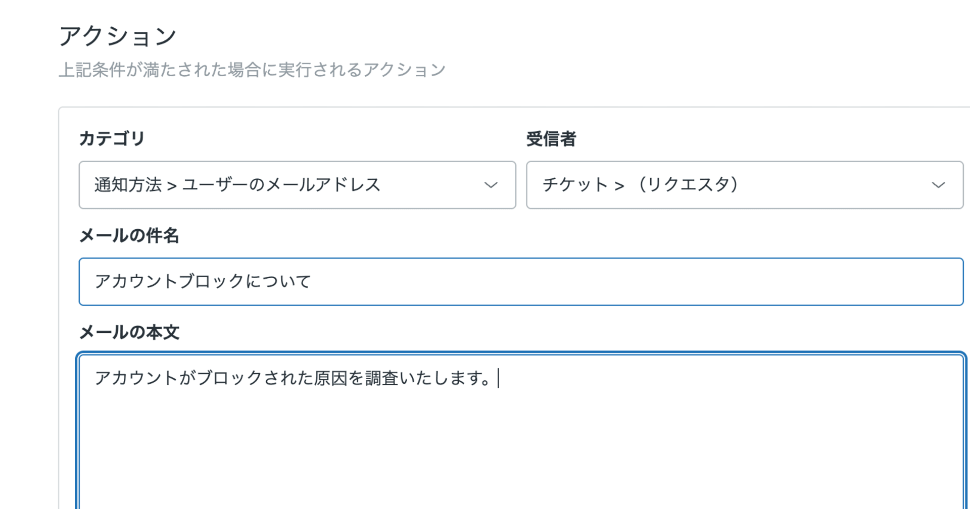Click the アカウントブロックについて subject text

point(203,281)
